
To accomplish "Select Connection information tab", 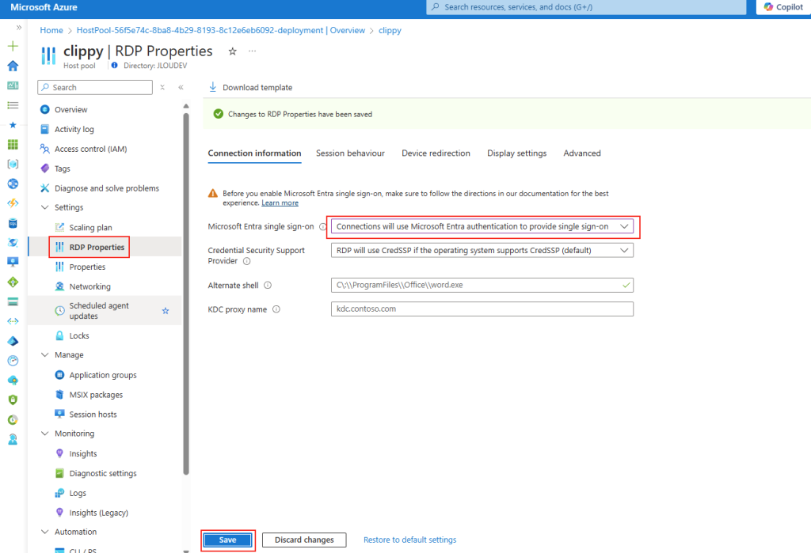I will click(254, 153).
